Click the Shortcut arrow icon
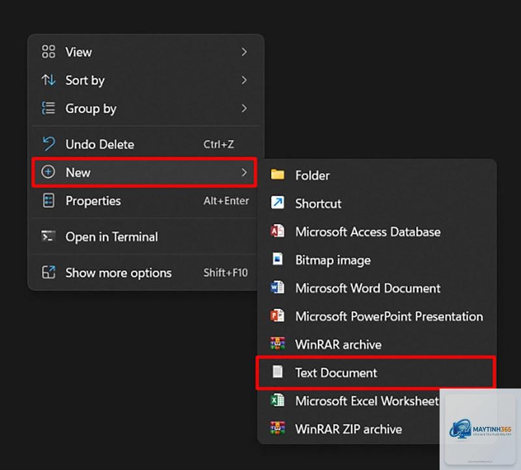521x470 pixels. [277, 202]
